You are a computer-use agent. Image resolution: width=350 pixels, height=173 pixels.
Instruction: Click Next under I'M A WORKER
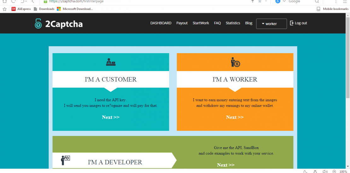click(235, 117)
